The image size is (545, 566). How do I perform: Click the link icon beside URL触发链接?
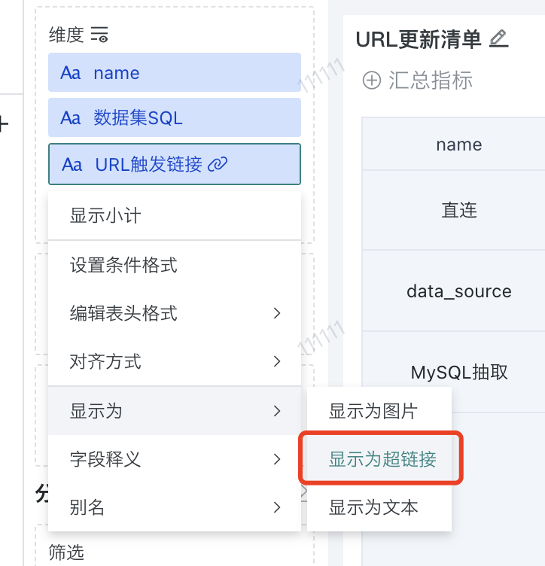[x=218, y=164]
